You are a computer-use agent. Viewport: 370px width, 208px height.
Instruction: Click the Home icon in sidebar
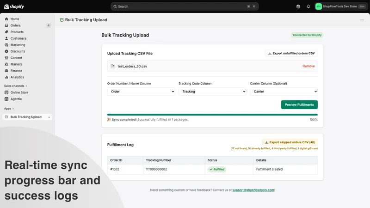pyautogui.click(x=6, y=19)
